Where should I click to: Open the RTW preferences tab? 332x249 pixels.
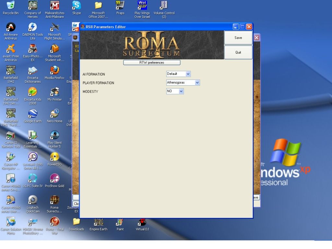point(152,63)
